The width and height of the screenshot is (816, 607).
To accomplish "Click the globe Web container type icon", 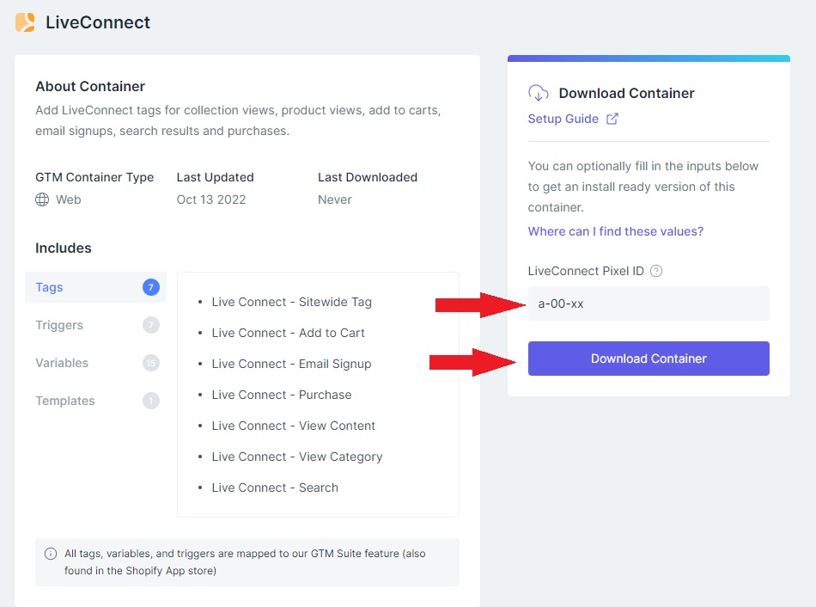I will 42,199.
